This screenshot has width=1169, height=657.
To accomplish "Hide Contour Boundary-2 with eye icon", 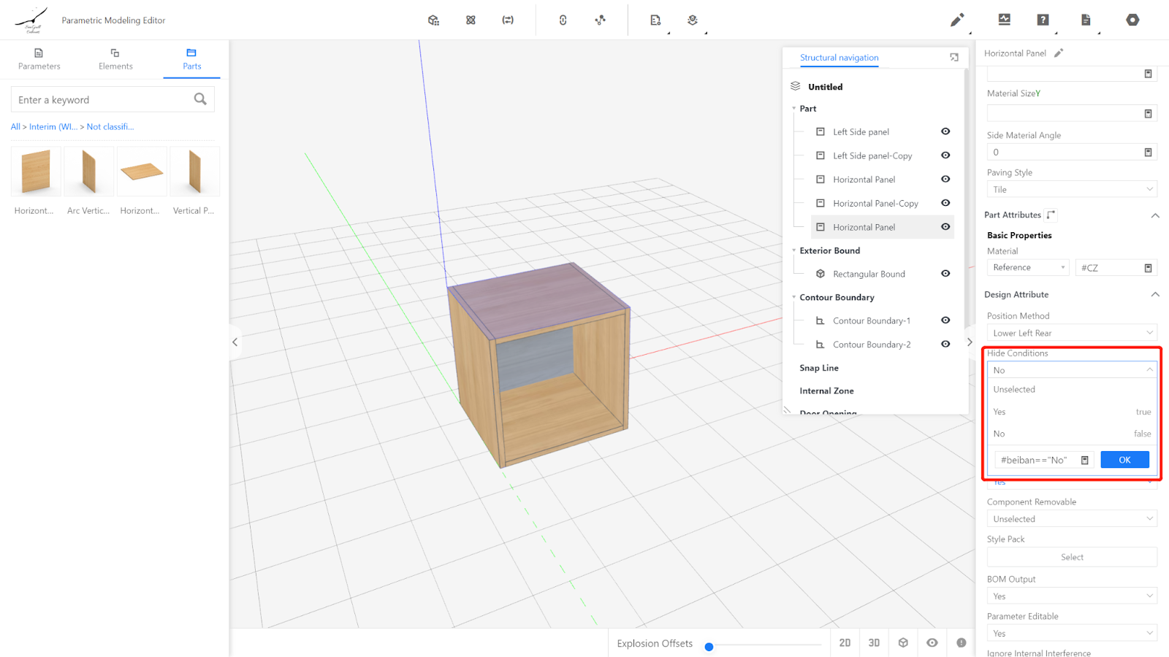I will 945,344.
